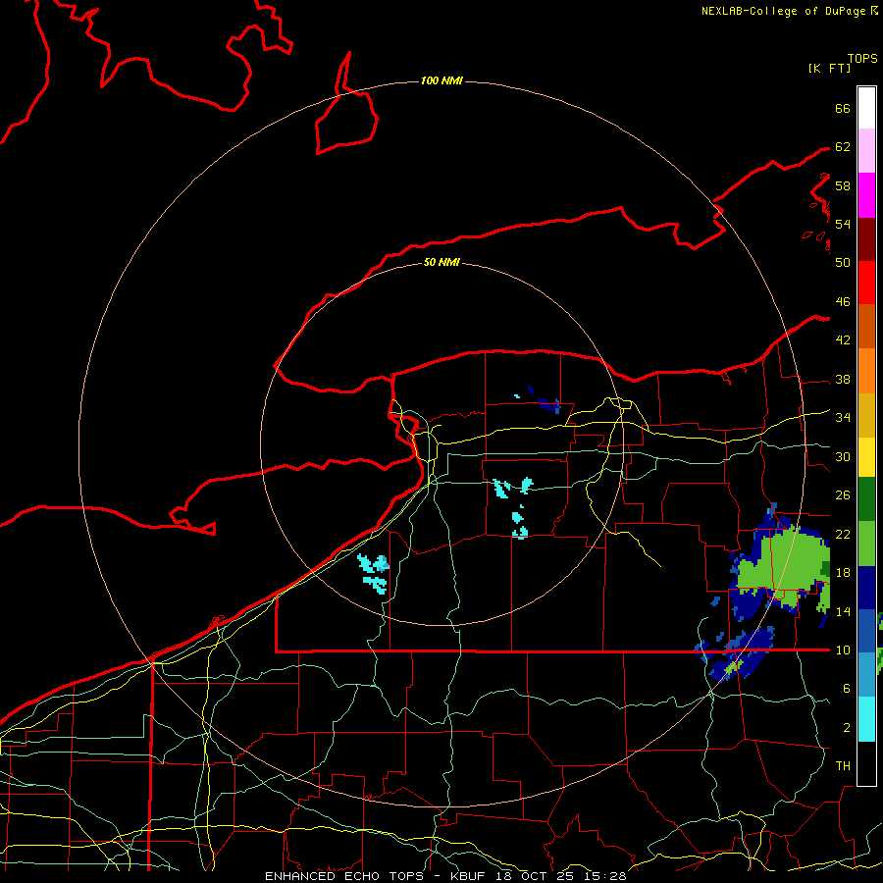Click the legend value label '66'
This screenshot has width=883, height=883.
click(x=843, y=109)
